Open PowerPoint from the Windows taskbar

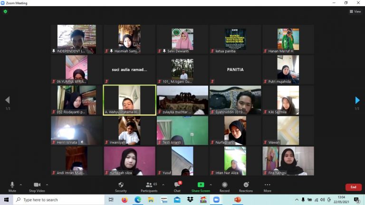238,200
